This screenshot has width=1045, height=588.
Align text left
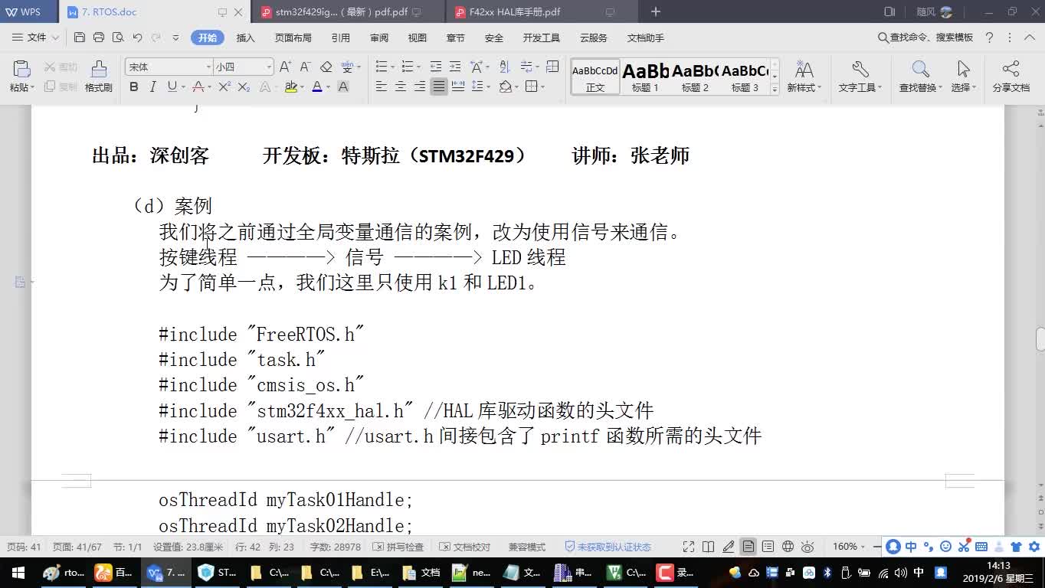pyautogui.click(x=381, y=87)
